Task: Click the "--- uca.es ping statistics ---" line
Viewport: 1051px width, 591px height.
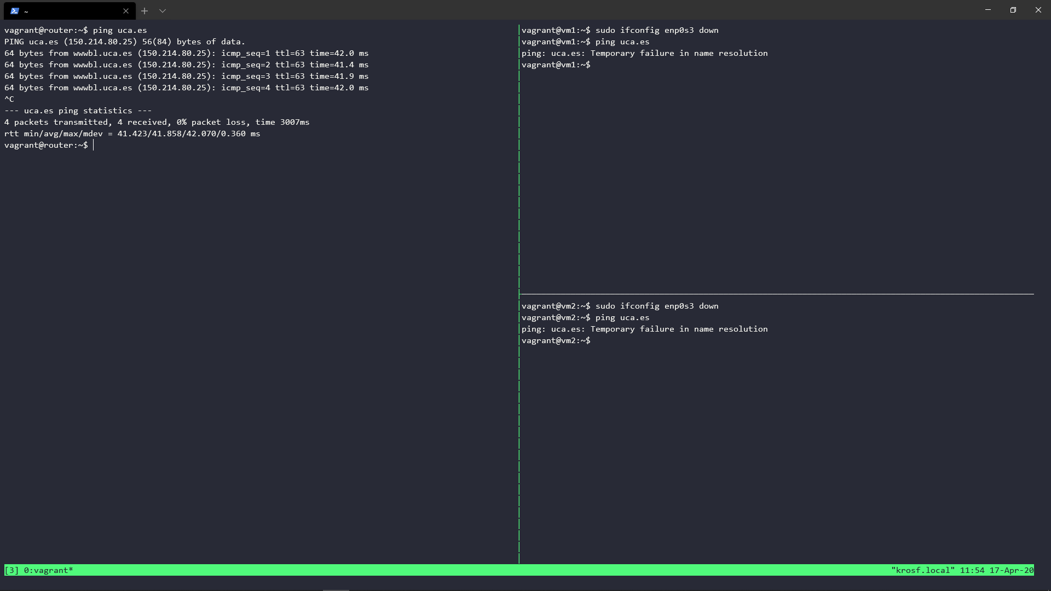Action: (78, 111)
